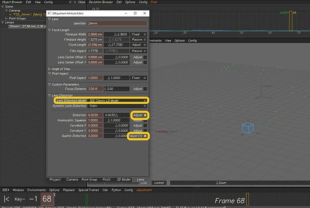Switch to the Project tab
310x208 pixels.
(55, 179)
